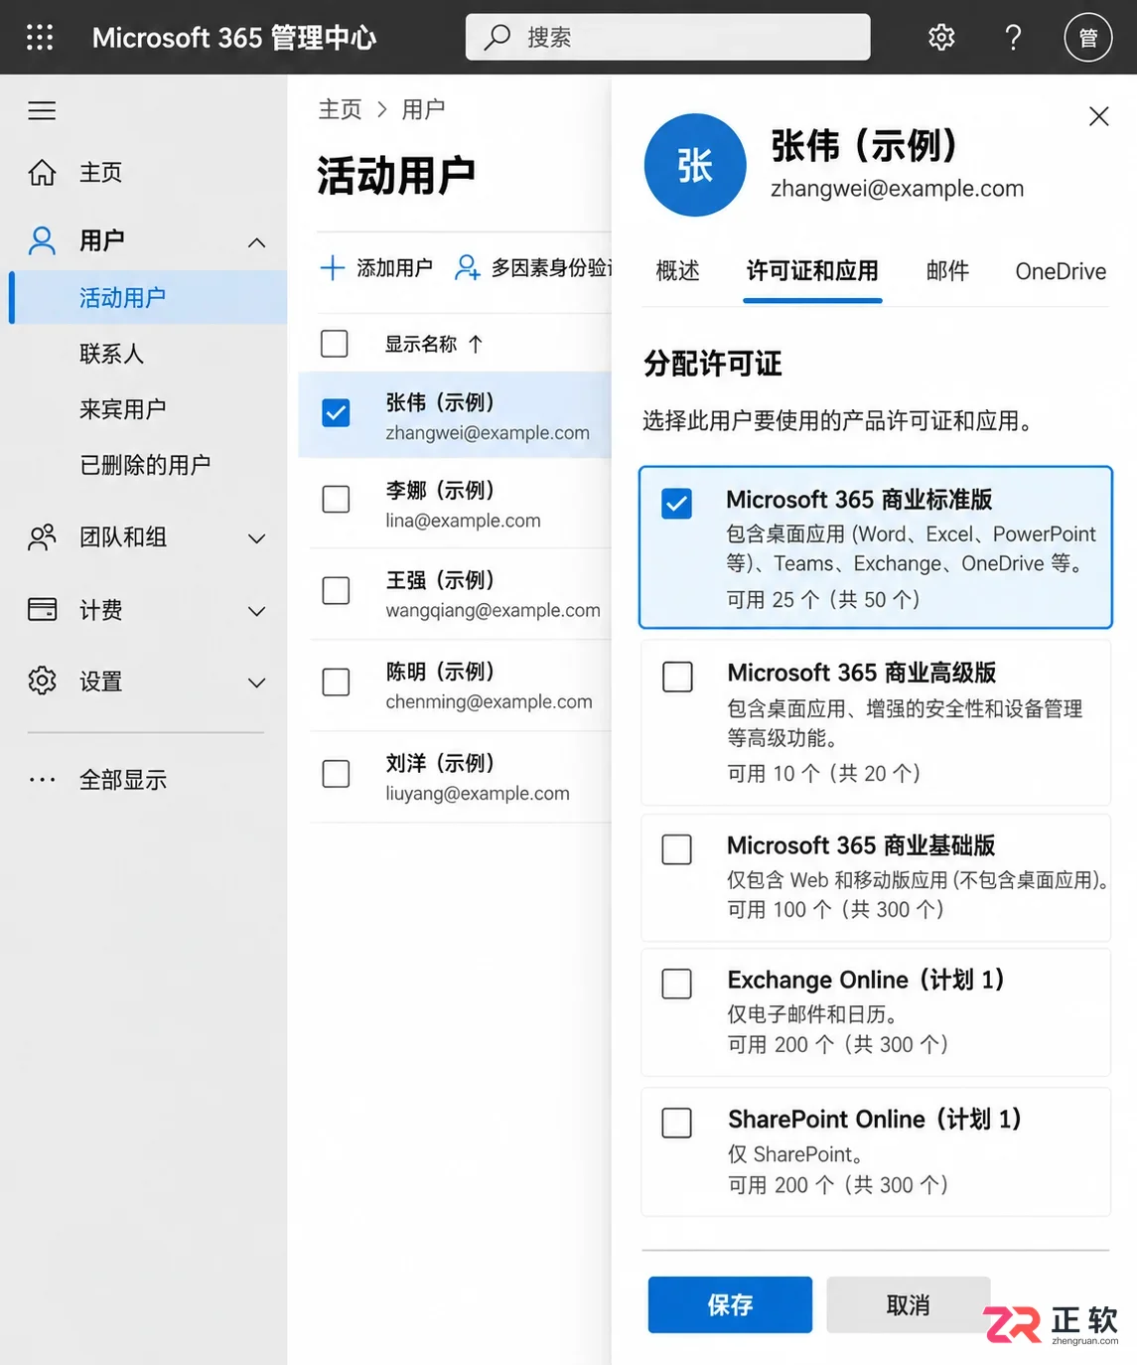Click the 多因素身份验证 user icon

(x=467, y=267)
